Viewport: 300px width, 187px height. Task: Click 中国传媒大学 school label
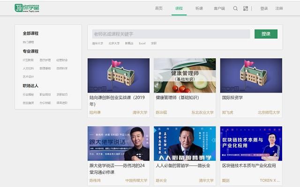tap(136, 180)
